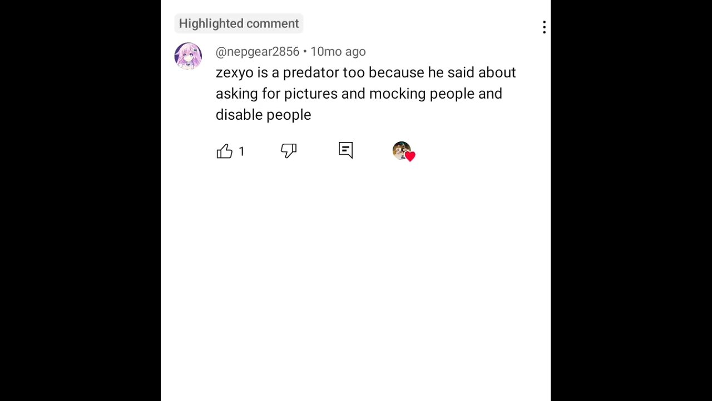Click the word "mocking" in the comment
This screenshot has width=712, height=401.
coord(397,94)
